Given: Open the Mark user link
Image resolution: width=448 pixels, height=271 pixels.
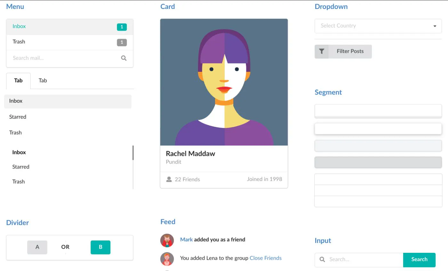Looking at the screenshot, I should (x=186, y=239).
